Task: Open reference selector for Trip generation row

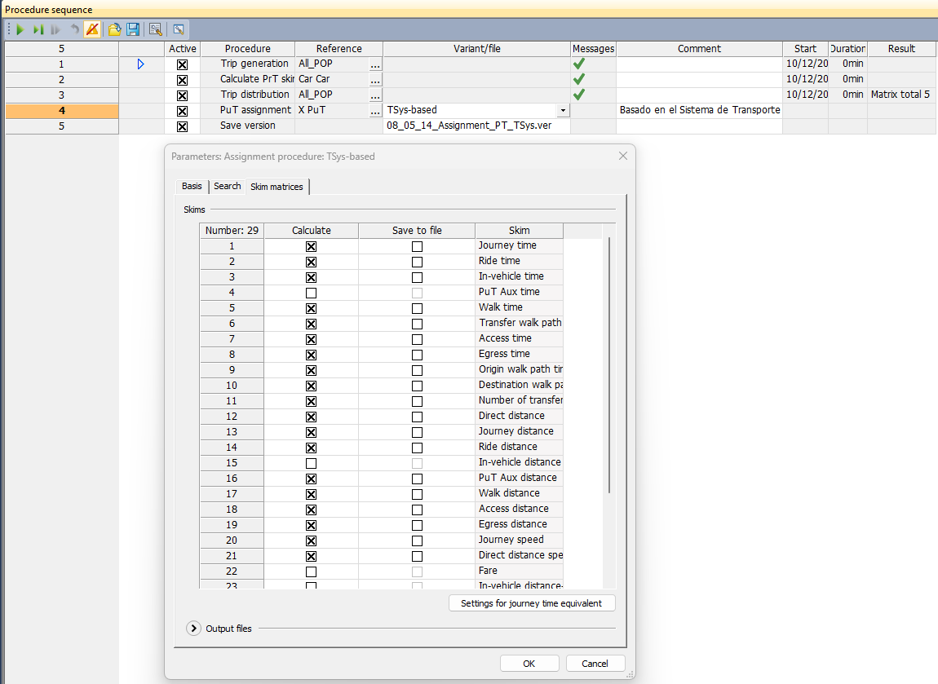Action: pos(375,64)
